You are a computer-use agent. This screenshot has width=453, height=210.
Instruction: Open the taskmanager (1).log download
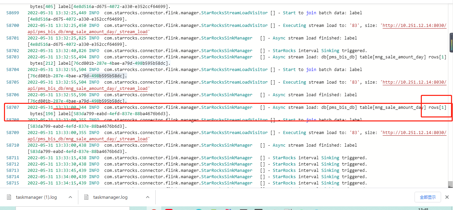click(36, 197)
